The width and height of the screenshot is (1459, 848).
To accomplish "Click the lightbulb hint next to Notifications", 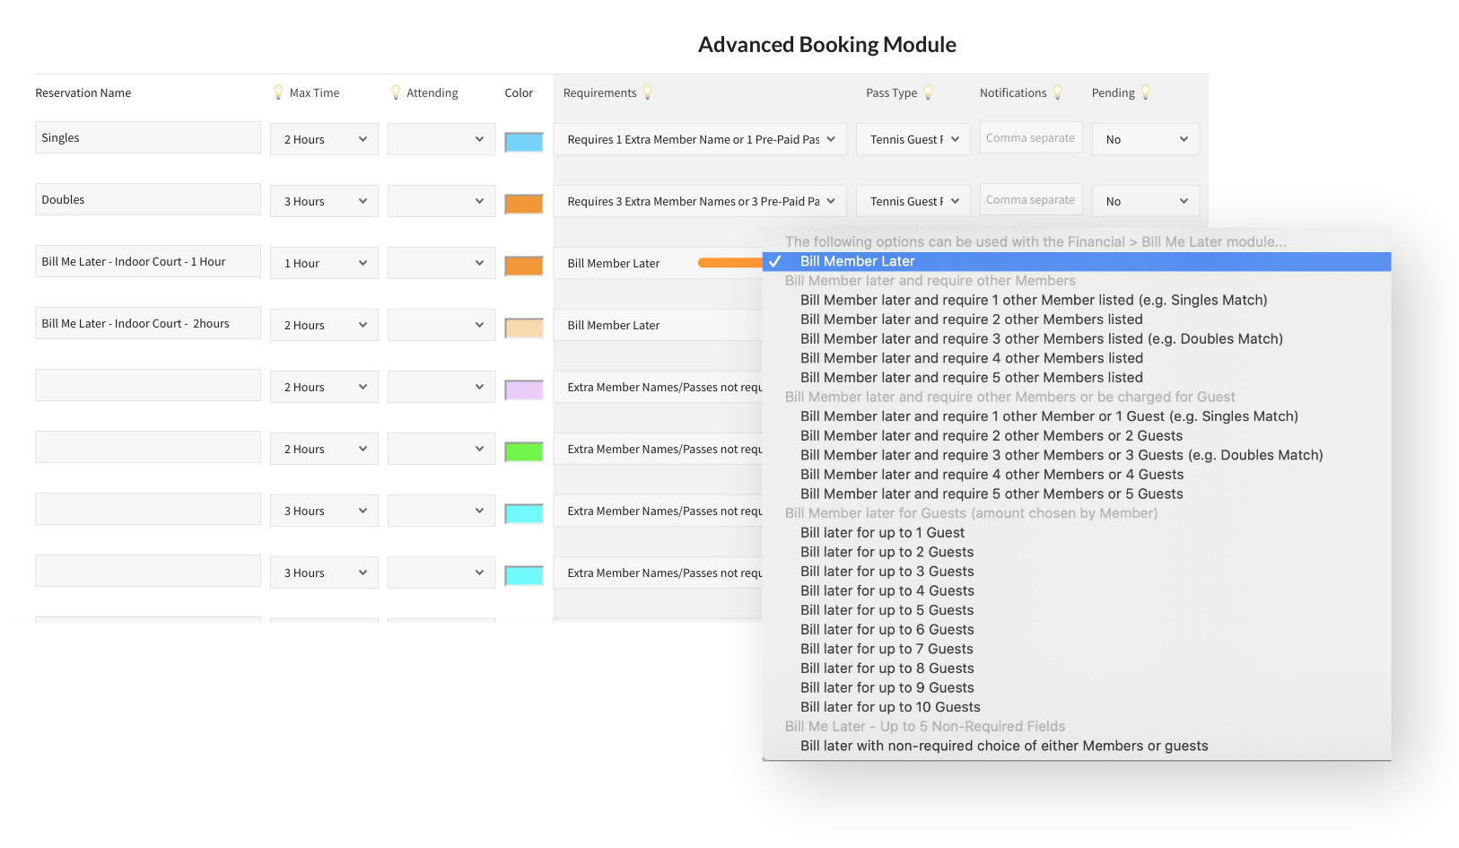I will click(x=1057, y=92).
